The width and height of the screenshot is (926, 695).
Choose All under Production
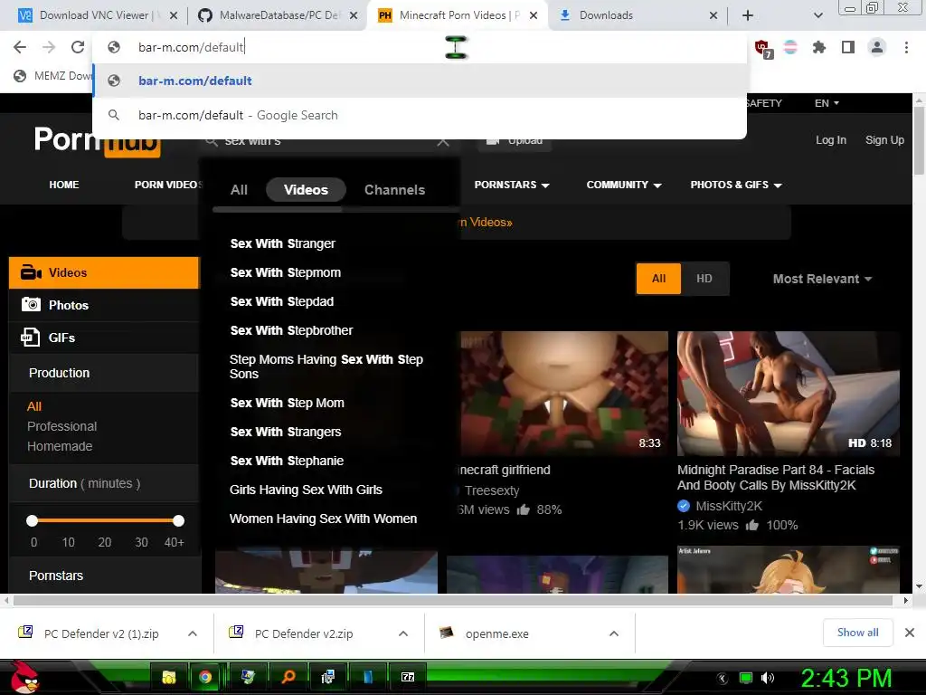(34, 406)
